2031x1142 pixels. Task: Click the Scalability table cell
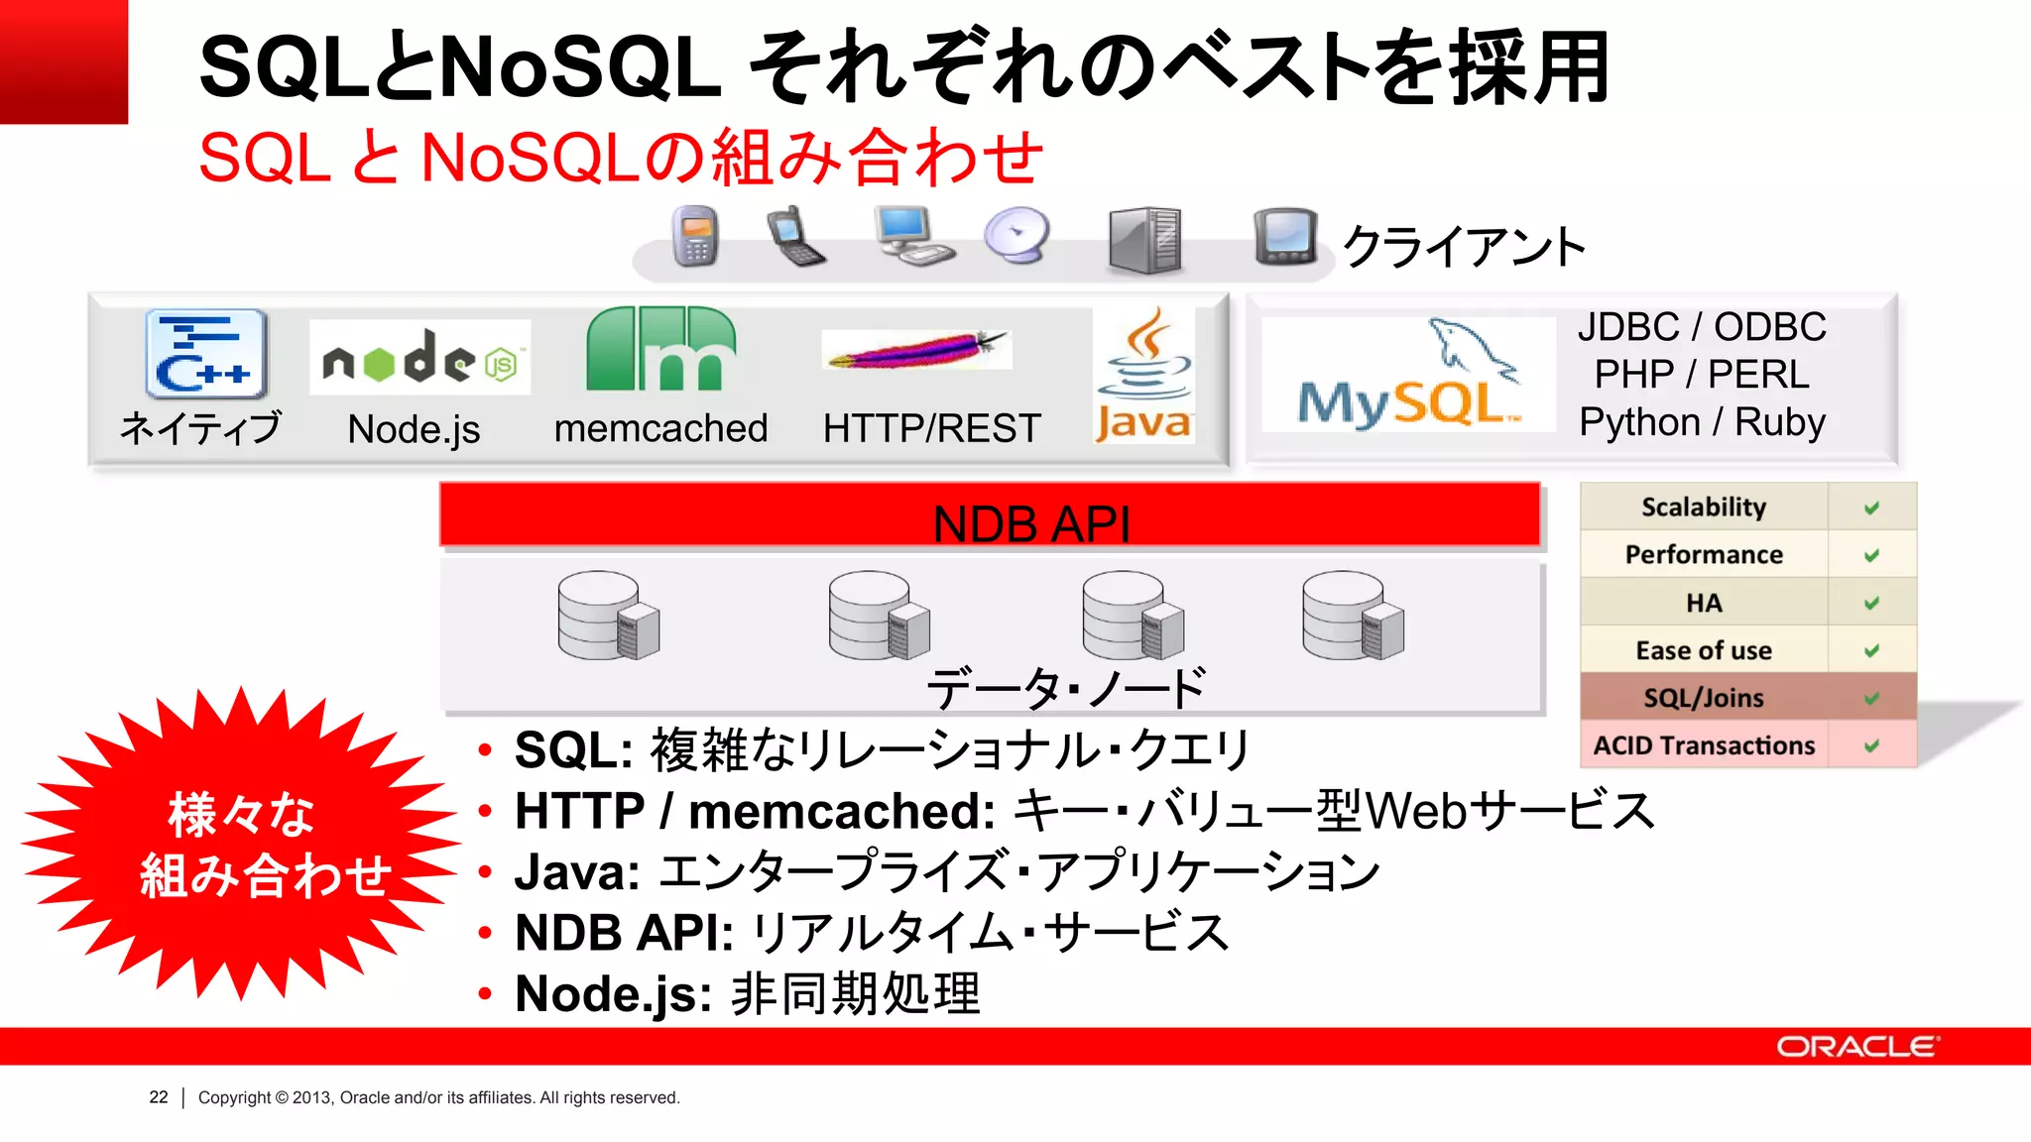[x=1704, y=507]
